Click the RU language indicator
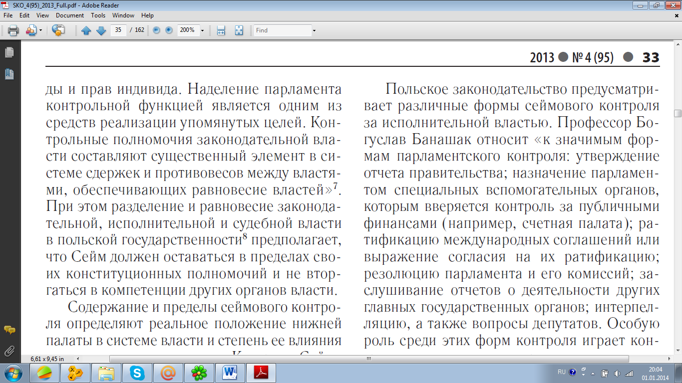 click(562, 372)
